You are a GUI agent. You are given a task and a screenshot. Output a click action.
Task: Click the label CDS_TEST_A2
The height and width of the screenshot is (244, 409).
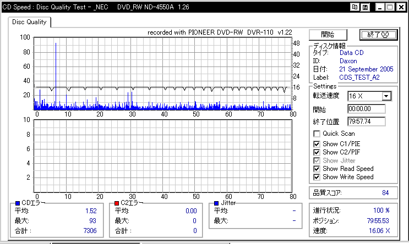(359, 77)
